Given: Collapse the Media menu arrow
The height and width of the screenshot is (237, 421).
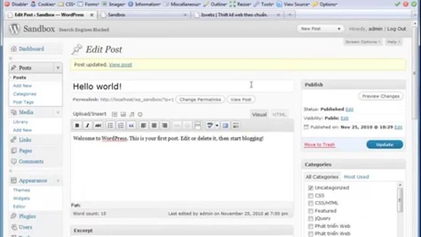Looking at the screenshot, I should [58, 113].
